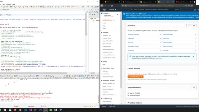
Task: Open the Volumes resource link
Action: click(x=166, y=50)
